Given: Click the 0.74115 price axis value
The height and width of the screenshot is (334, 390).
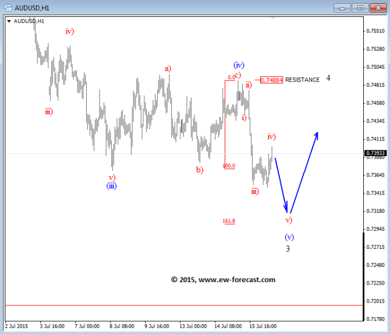Looking at the screenshot, I should tap(375, 139).
